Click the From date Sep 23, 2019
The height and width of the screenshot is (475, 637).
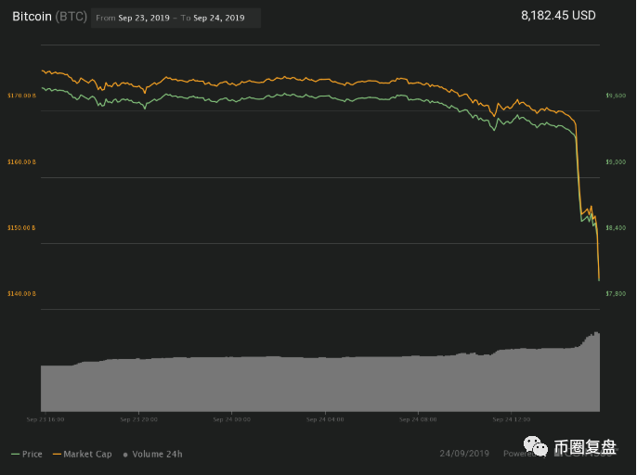[x=144, y=18]
